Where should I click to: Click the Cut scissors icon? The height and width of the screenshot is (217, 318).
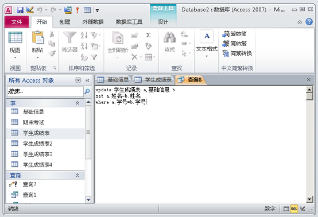52,34
